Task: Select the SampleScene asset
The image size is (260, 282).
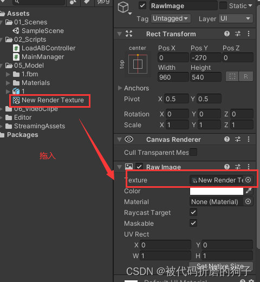Action: point(38,31)
